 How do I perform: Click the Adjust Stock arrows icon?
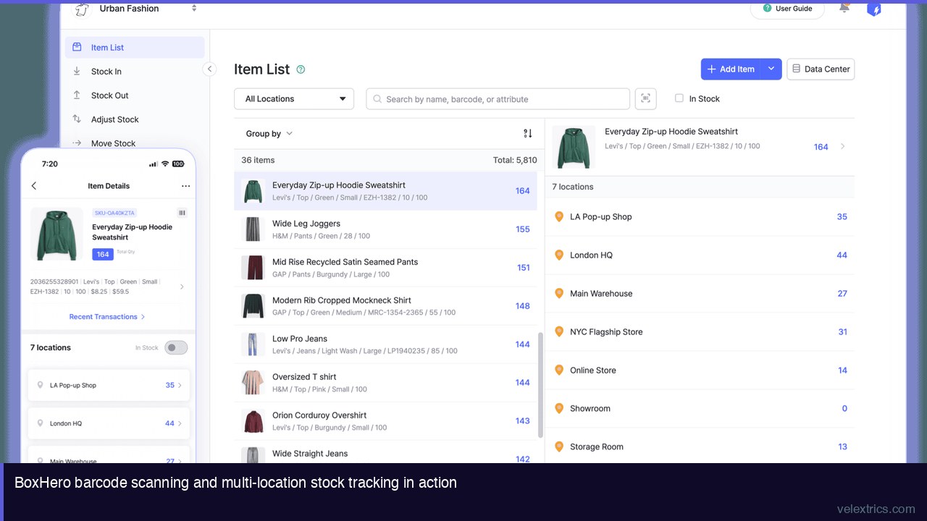point(77,119)
